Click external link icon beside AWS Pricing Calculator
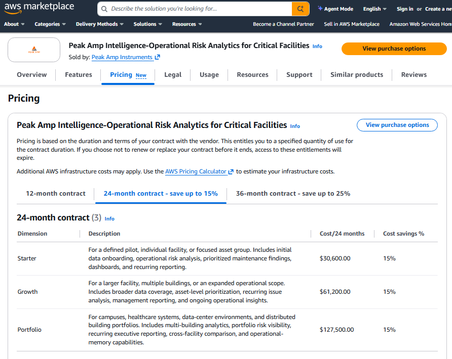Viewport: 452px width, 359px height. click(x=231, y=172)
